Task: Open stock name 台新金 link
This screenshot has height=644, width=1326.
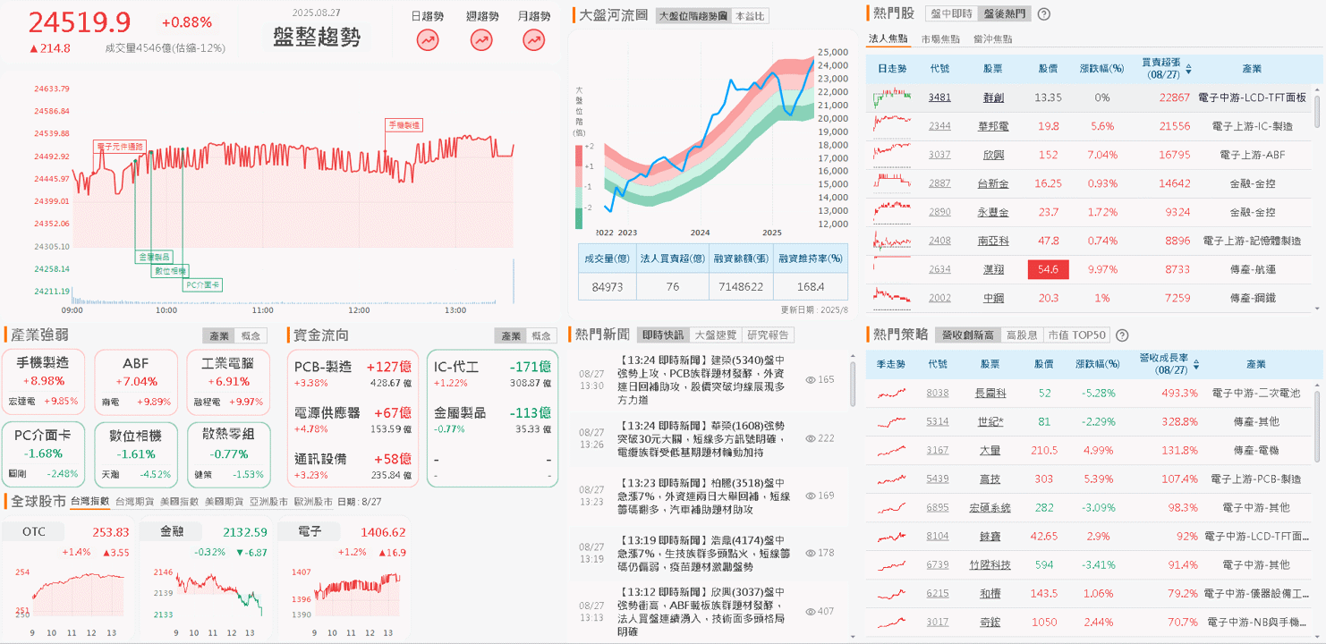Action: (993, 183)
